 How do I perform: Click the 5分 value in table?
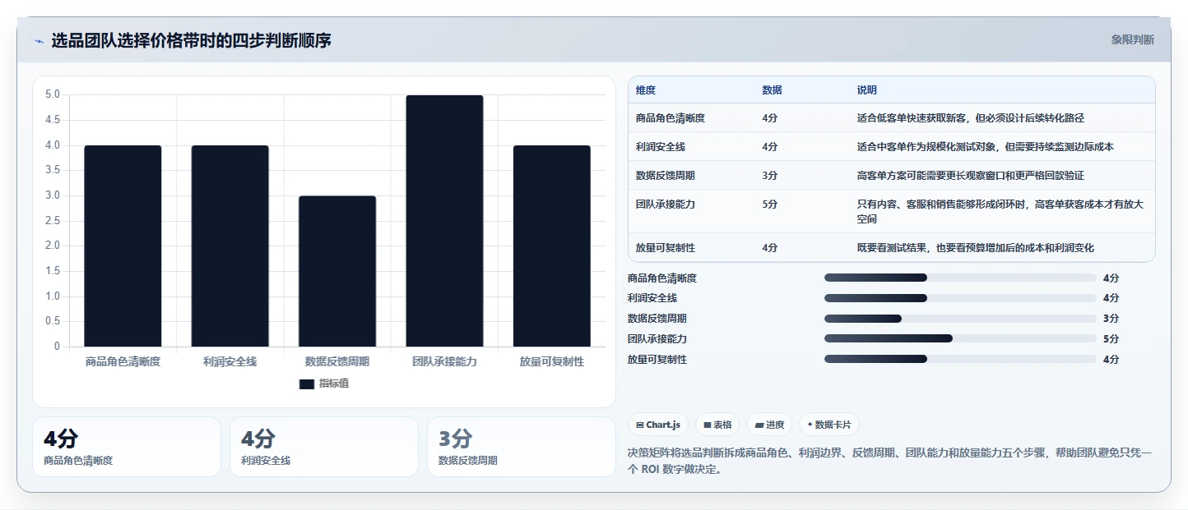point(770,204)
